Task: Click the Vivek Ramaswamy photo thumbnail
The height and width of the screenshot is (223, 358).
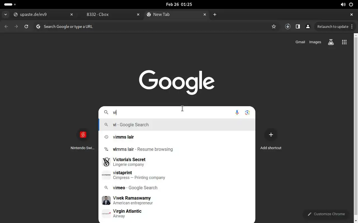Action: click(106, 200)
